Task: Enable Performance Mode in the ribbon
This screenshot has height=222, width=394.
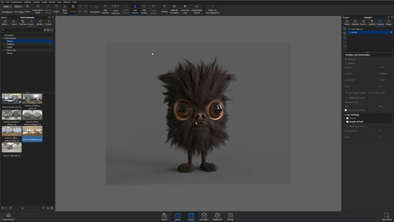Action: [38, 9]
